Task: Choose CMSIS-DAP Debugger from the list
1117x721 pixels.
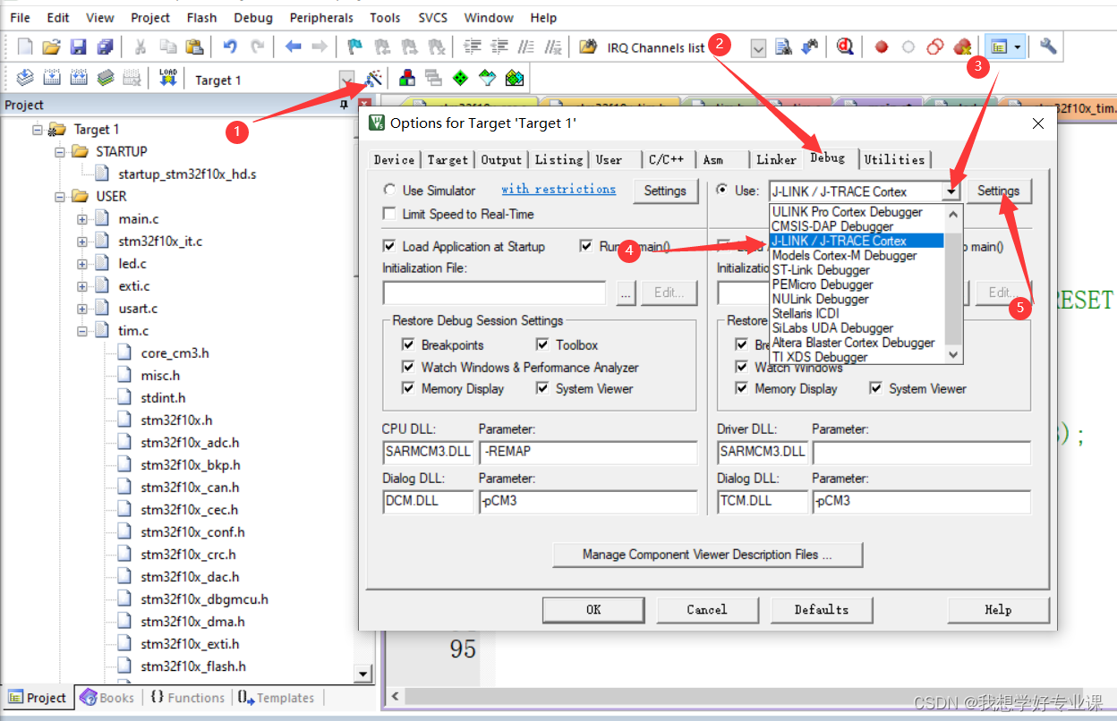Action: tap(857, 226)
